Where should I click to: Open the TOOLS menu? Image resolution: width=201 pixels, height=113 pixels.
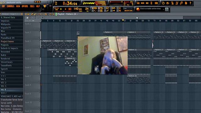[32, 6]
